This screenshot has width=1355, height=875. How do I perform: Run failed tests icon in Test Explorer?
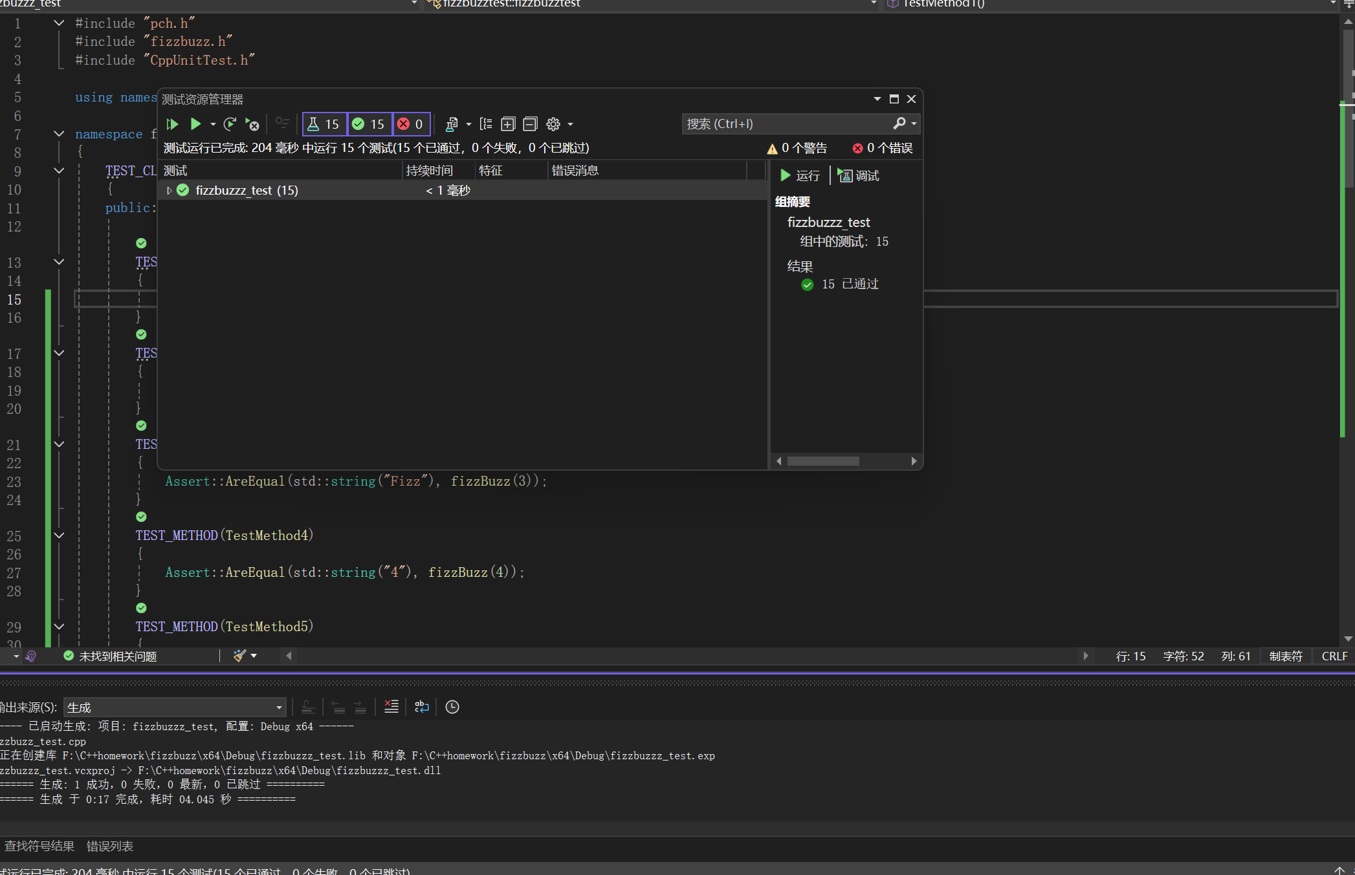252,124
